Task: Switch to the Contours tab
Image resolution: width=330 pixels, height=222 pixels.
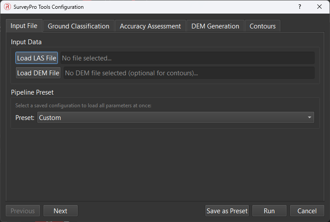Action: click(x=262, y=26)
